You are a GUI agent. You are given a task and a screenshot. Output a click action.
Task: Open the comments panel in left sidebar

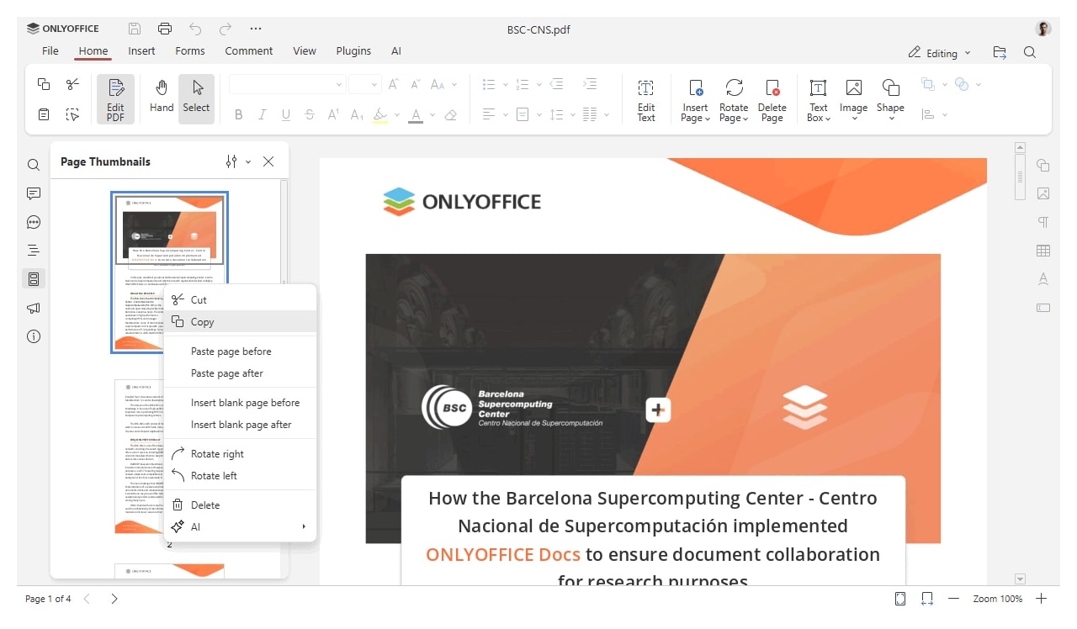point(34,193)
